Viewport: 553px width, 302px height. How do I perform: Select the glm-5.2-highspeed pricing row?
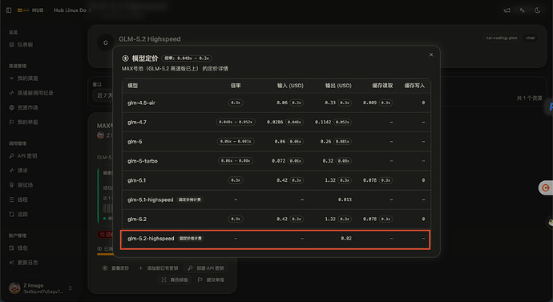276,239
